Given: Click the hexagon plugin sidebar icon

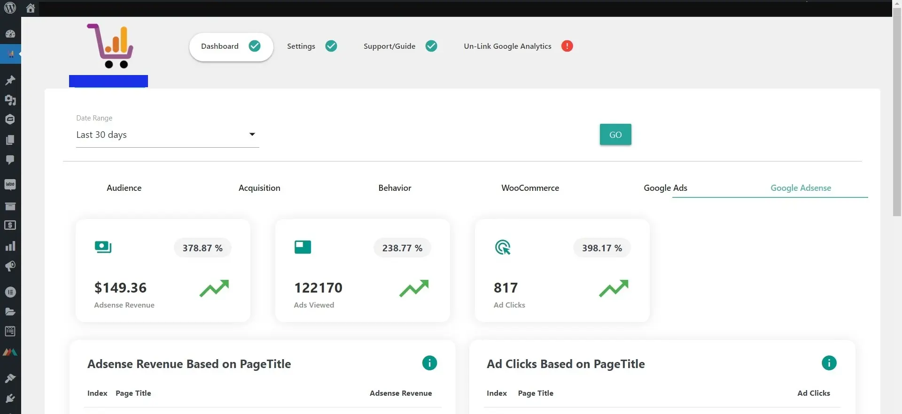Looking at the screenshot, I should [10, 120].
